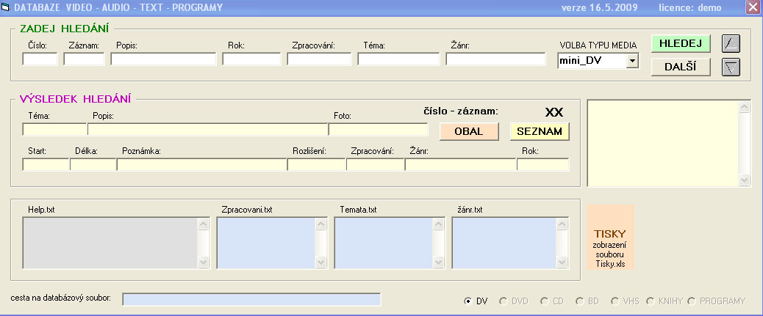Click the result Rok field
This screenshot has height=316, width=763.
click(543, 164)
